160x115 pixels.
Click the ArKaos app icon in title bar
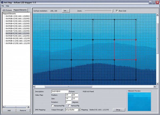tap(2, 2)
